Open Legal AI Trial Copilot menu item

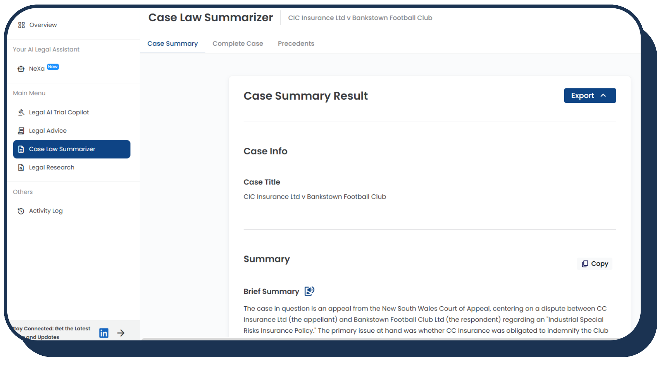tap(59, 112)
